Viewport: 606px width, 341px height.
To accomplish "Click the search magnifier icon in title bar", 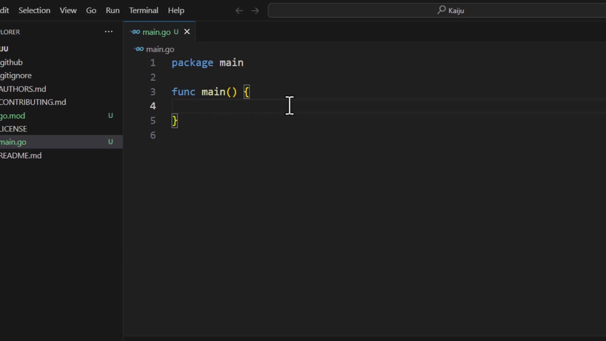I will pos(441,10).
